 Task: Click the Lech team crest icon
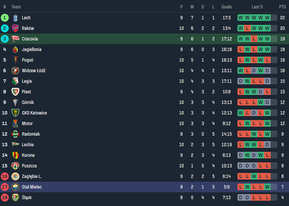(x=15, y=18)
